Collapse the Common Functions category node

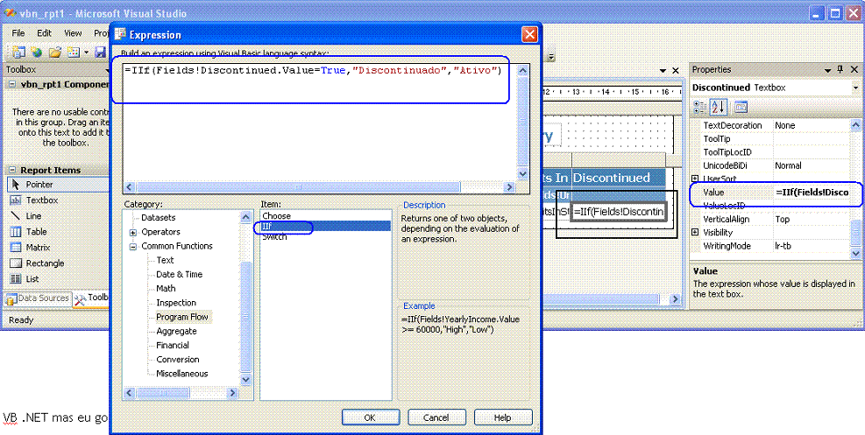(x=133, y=247)
